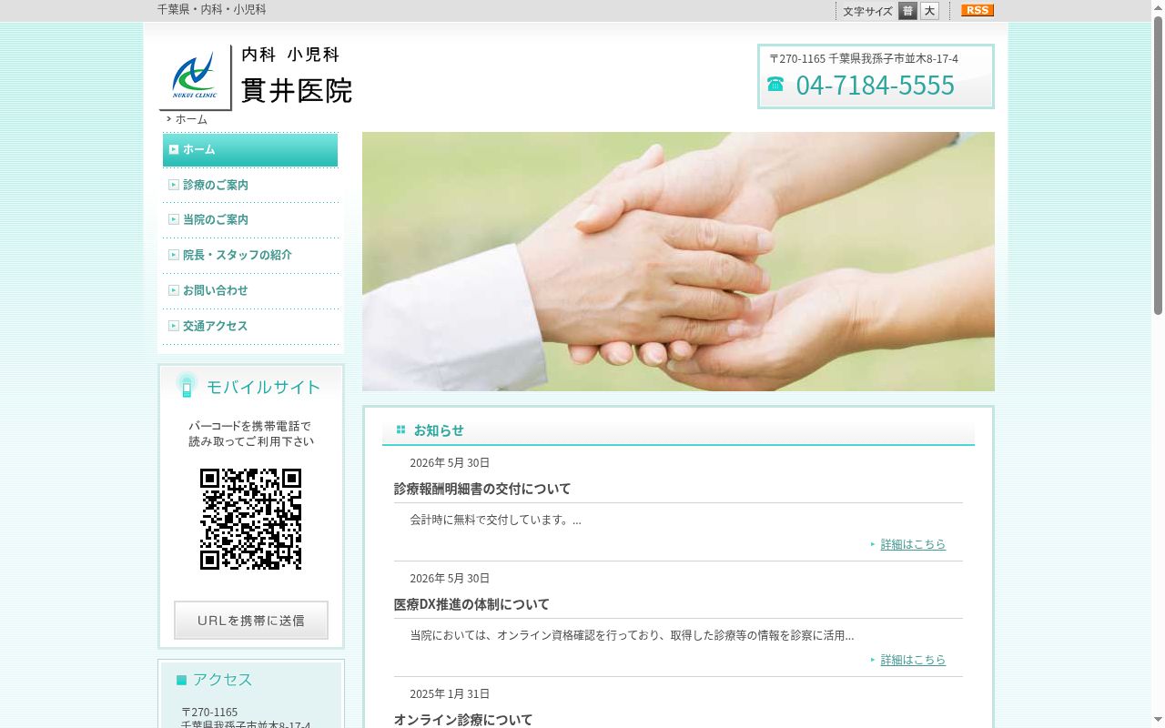Click the clasped hands banner image
The width and height of the screenshot is (1165, 728).
click(x=678, y=262)
